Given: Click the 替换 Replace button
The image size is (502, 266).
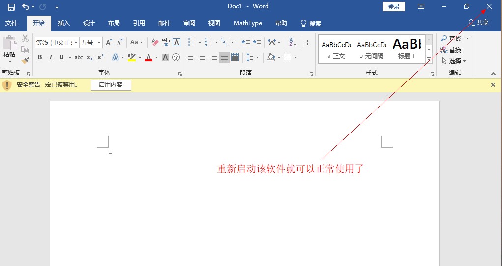Looking at the screenshot, I should (x=451, y=50).
